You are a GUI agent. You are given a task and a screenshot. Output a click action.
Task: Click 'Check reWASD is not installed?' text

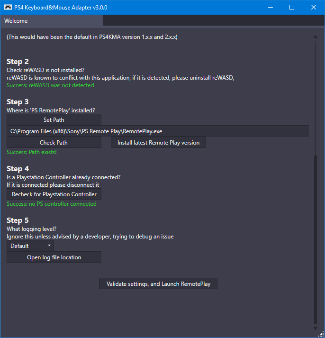pos(45,70)
